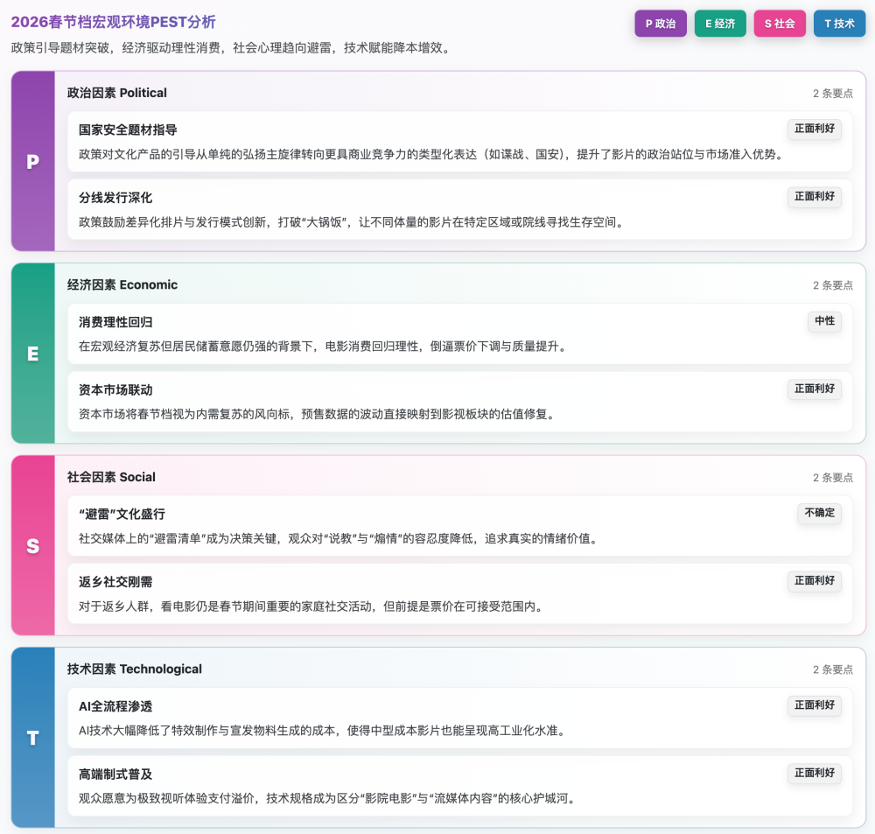Click 正面利好 badge on AI全流程渗透 card
875x834 pixels.
[x=814, y=705]
